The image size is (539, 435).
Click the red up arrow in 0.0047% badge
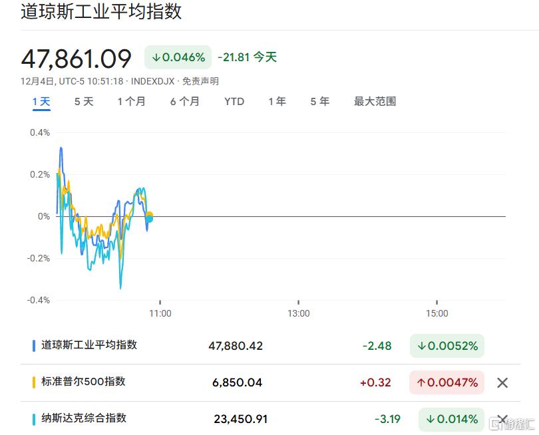pos(421,382)
